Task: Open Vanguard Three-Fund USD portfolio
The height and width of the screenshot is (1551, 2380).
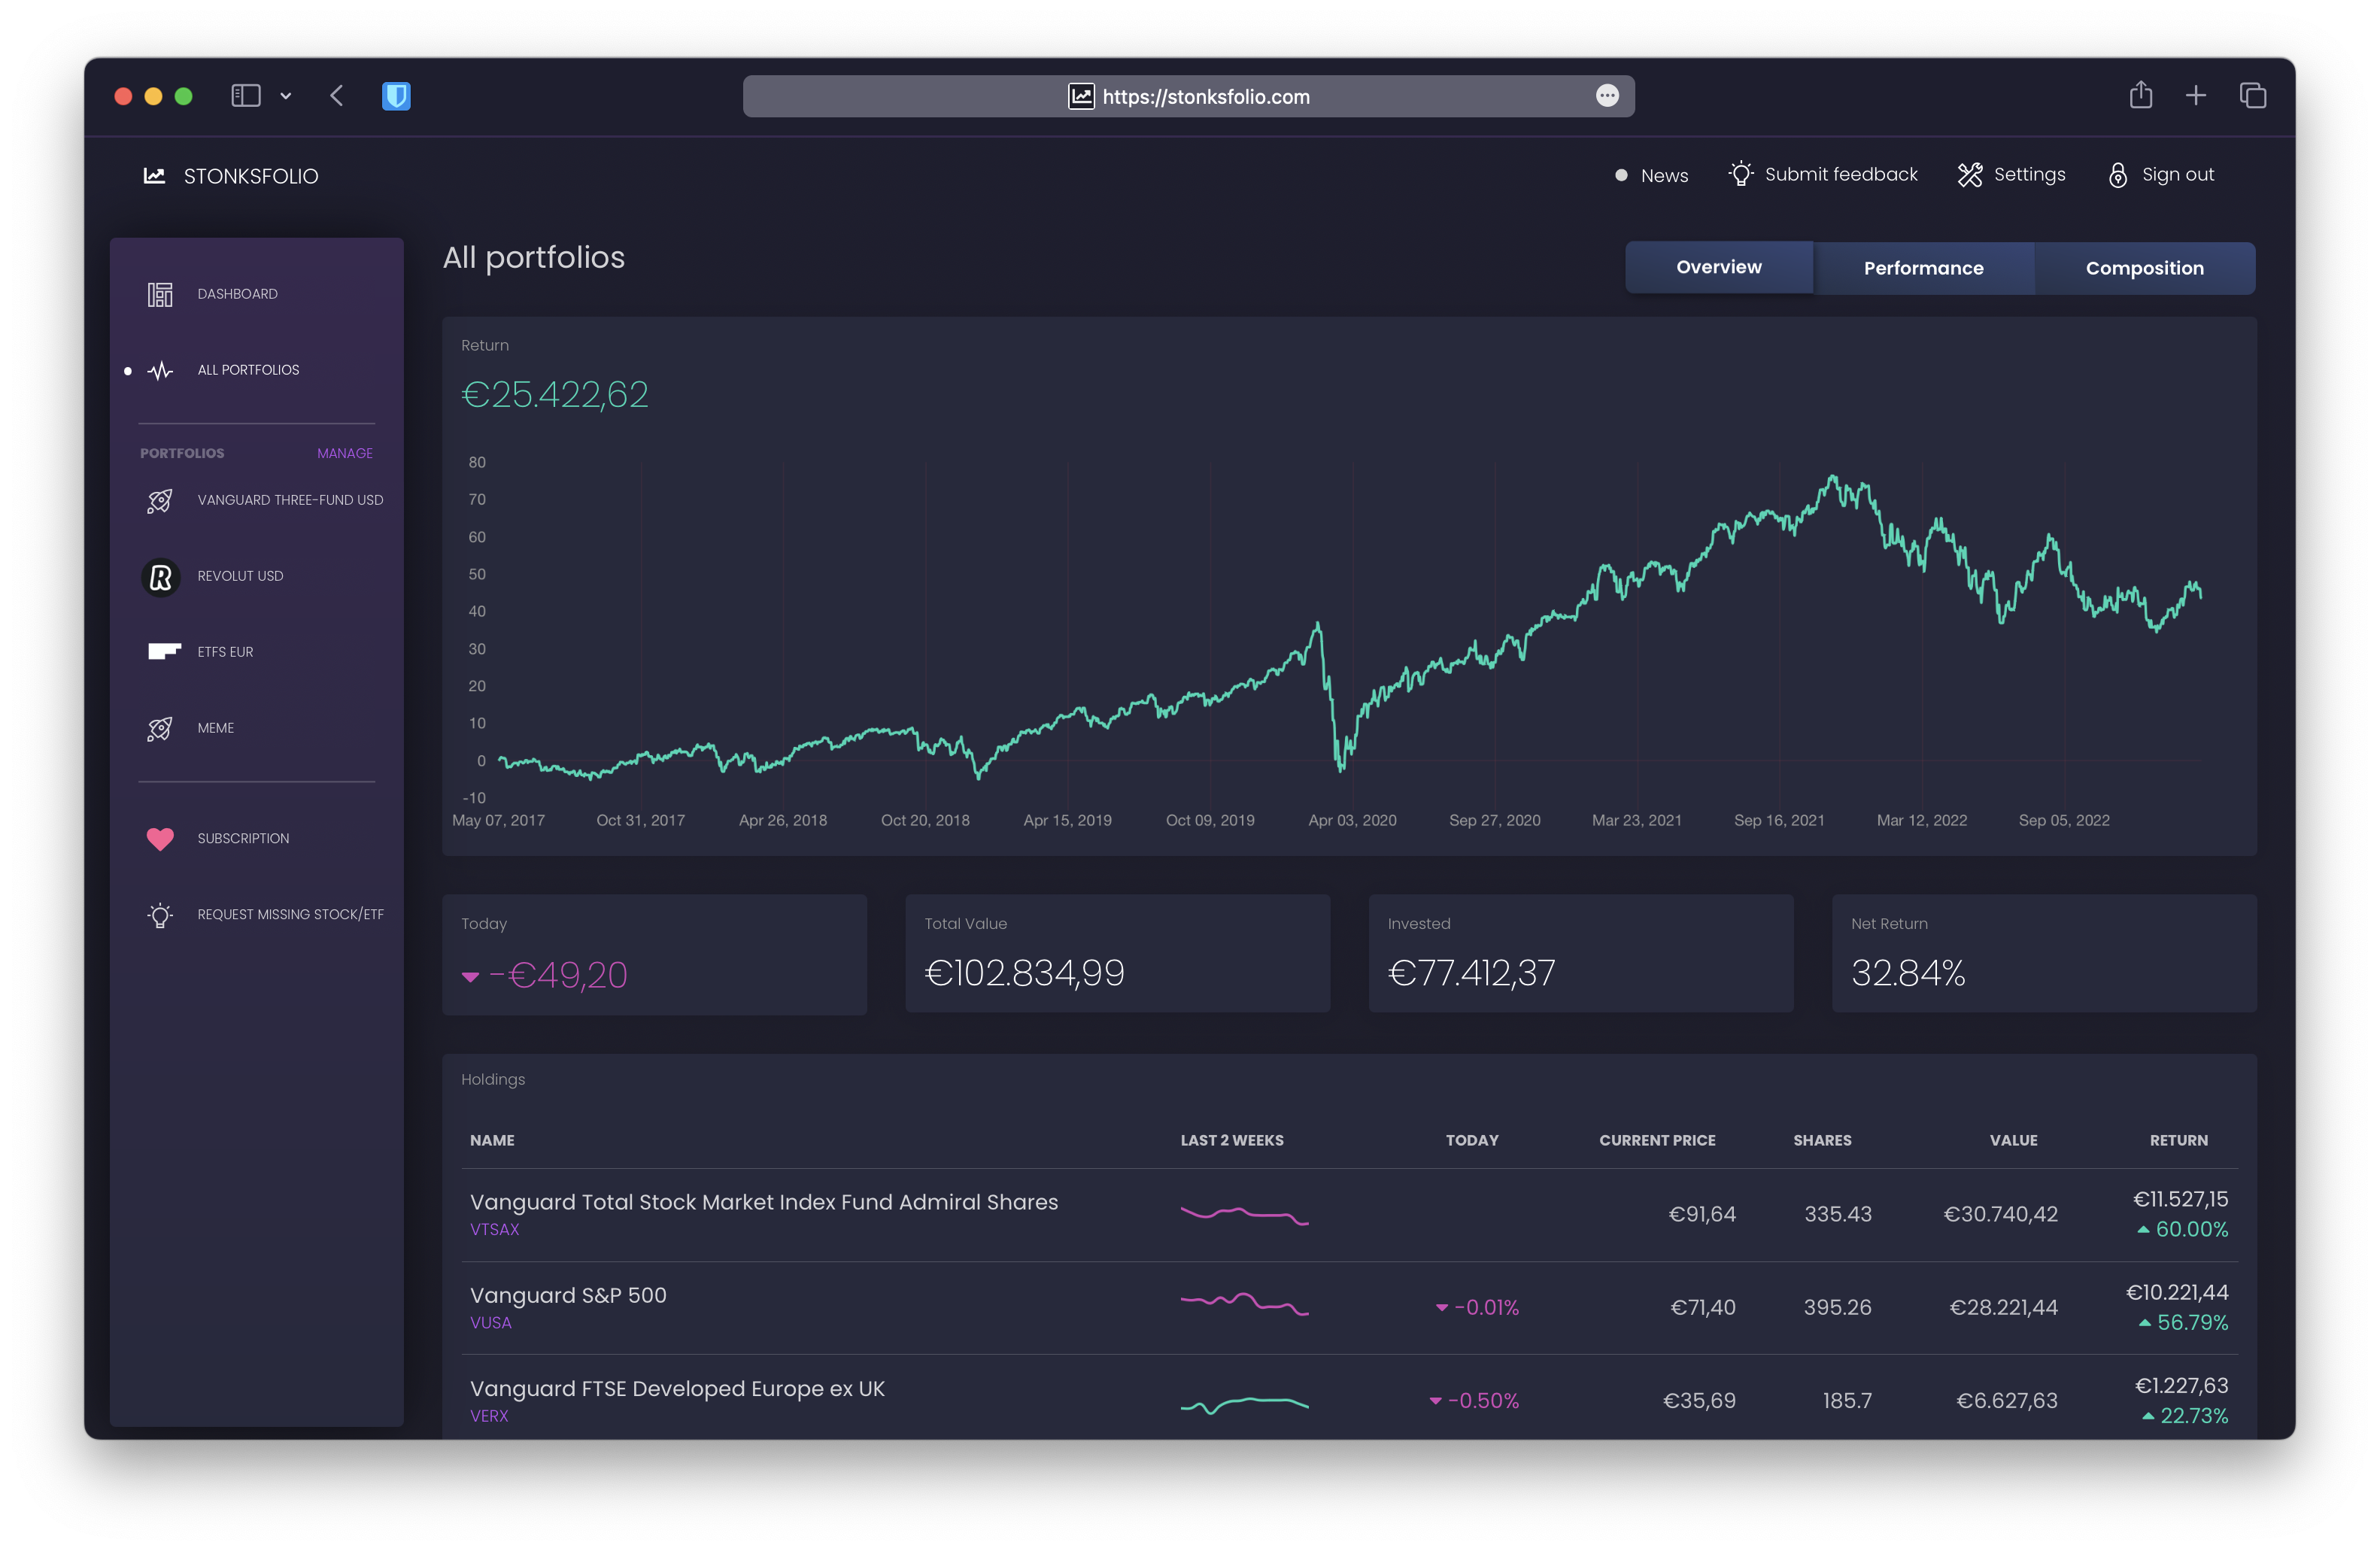Action: tap(290, 500)
